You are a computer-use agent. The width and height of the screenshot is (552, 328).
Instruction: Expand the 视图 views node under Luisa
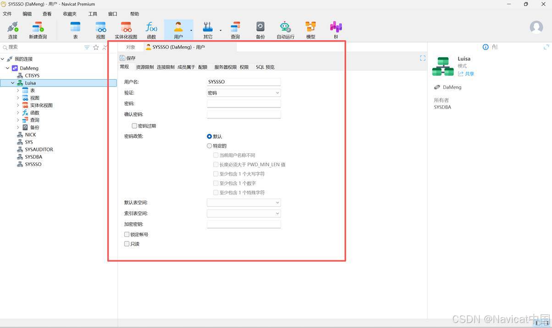click(x=18, y=98)
